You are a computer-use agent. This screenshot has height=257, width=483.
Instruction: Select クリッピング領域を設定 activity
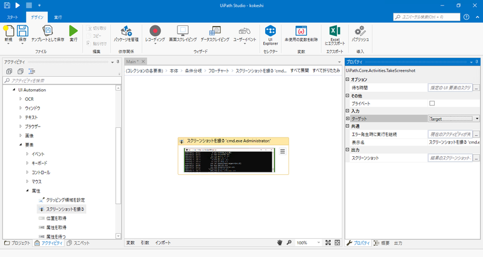click(62, 200)
